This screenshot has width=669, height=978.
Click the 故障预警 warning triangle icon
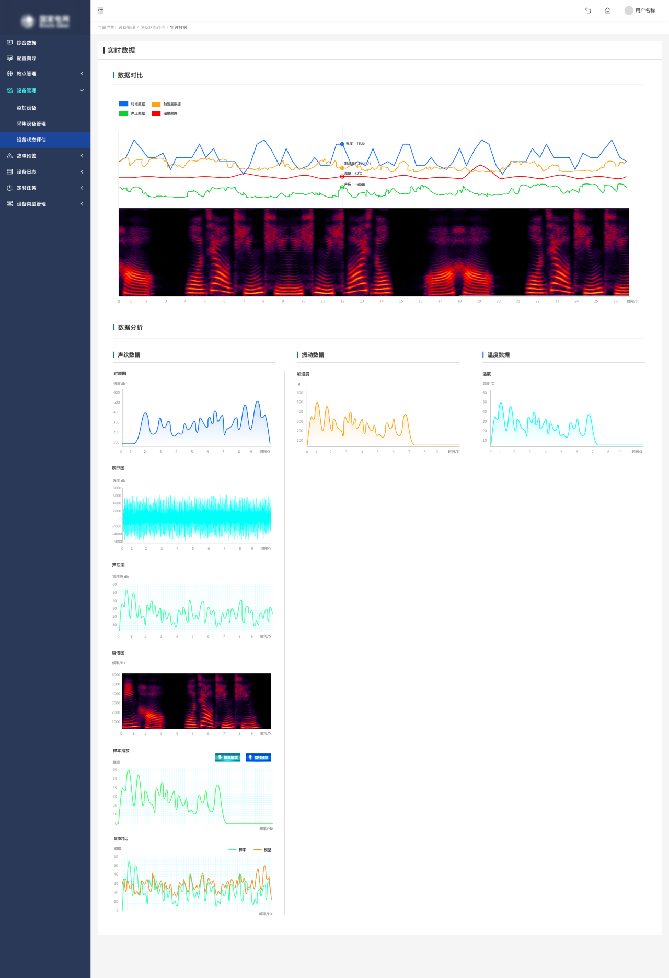pyautogui.click(x=9, y=156)
